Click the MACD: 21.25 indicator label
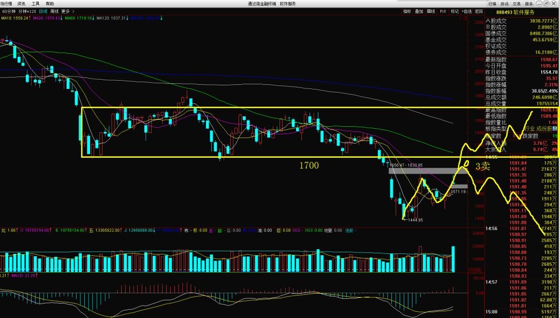Screen dimensions: 559x318 25,276
